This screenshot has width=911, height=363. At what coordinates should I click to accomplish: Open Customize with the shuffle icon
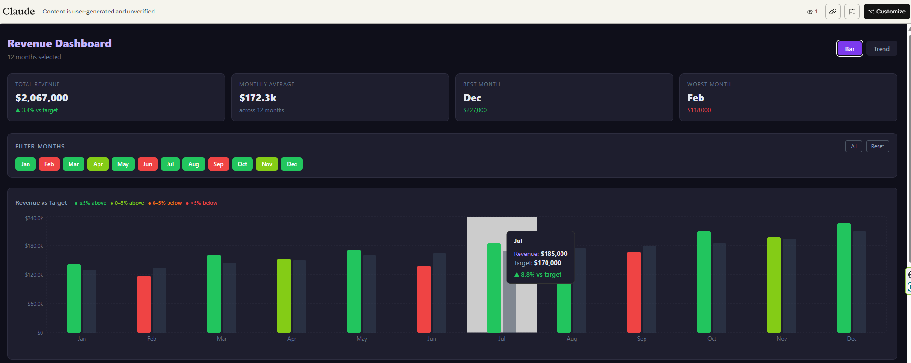(x=886, y=12)
